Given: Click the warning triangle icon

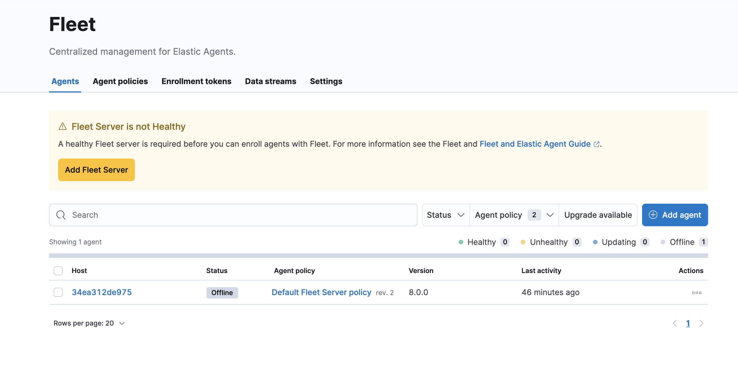Looking at the screenshot, I should point(63,126).
